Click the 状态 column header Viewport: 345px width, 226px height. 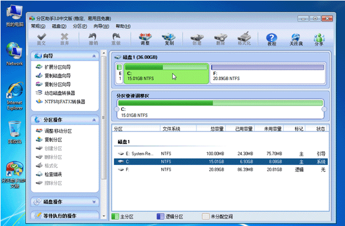(x=317, y=129)
